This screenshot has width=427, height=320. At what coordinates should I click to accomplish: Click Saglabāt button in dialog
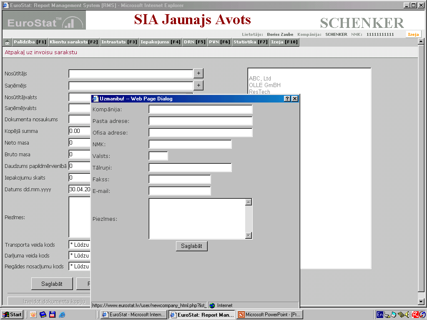[x=192, y=246]
